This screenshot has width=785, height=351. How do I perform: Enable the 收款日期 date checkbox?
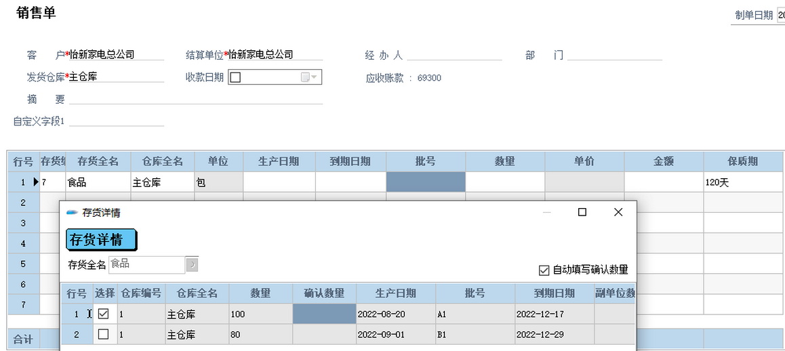pyautogui.click(x=235, y=77)
